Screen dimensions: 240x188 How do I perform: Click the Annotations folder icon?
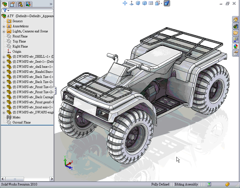[x=9, y=26]
